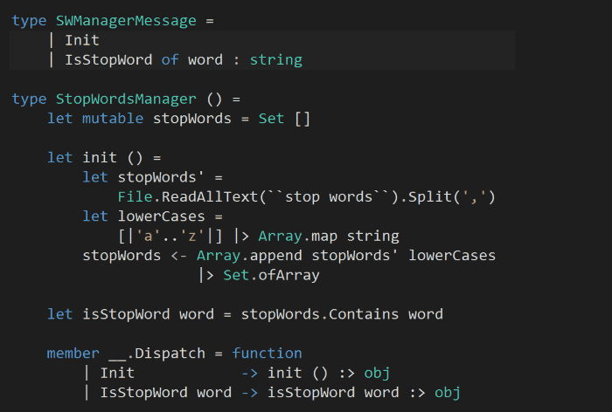Click the 'mutable' keyword
This screenshot has width=612, height=412.
(x=113, y=119)
